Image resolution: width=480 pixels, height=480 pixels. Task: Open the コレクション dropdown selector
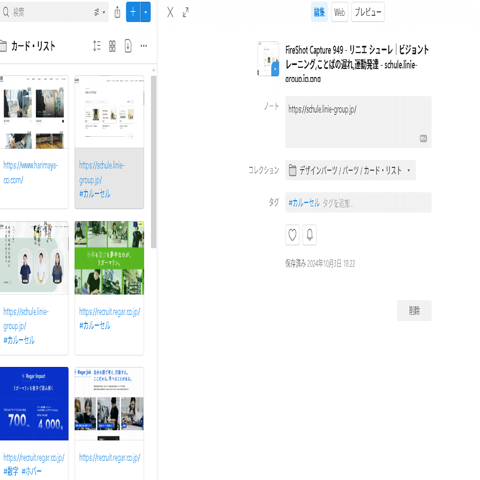click(x=350, y=170)
